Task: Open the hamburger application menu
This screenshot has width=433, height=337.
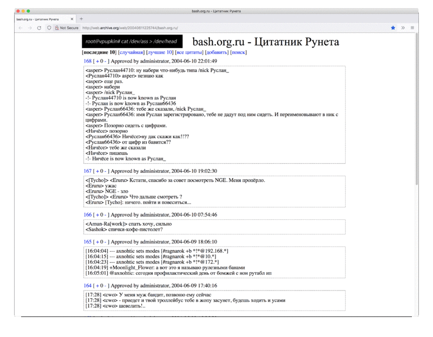Action: pyautogui.click(x=412, y=28)
